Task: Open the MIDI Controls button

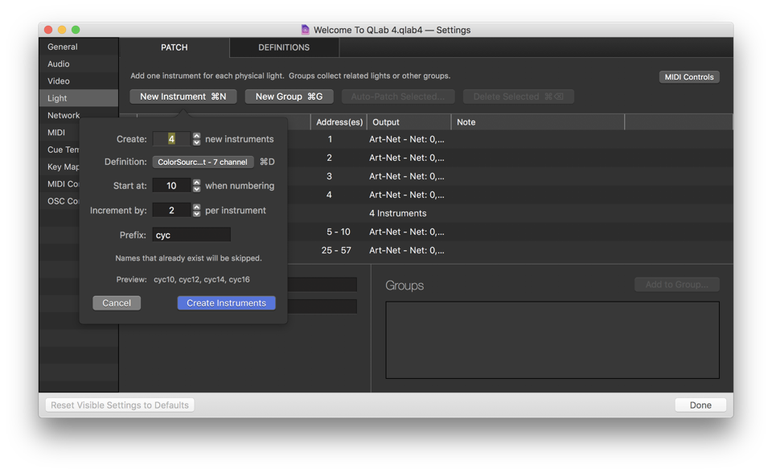Action: click(x=689, y=77)
